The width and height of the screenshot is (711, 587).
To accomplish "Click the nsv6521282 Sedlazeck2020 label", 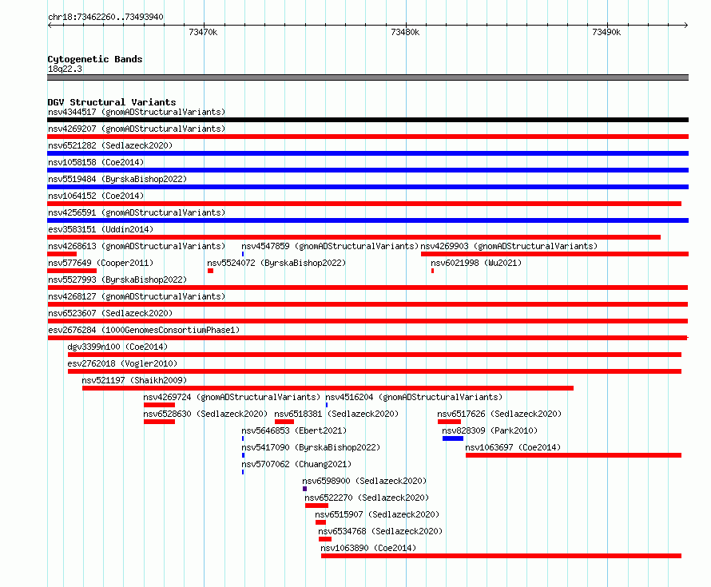I will (110, 145).
